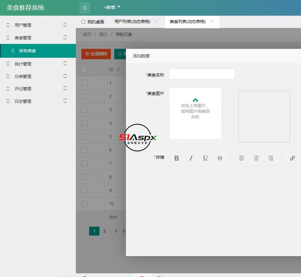Set text alignment to right in editor

[271, 158]
